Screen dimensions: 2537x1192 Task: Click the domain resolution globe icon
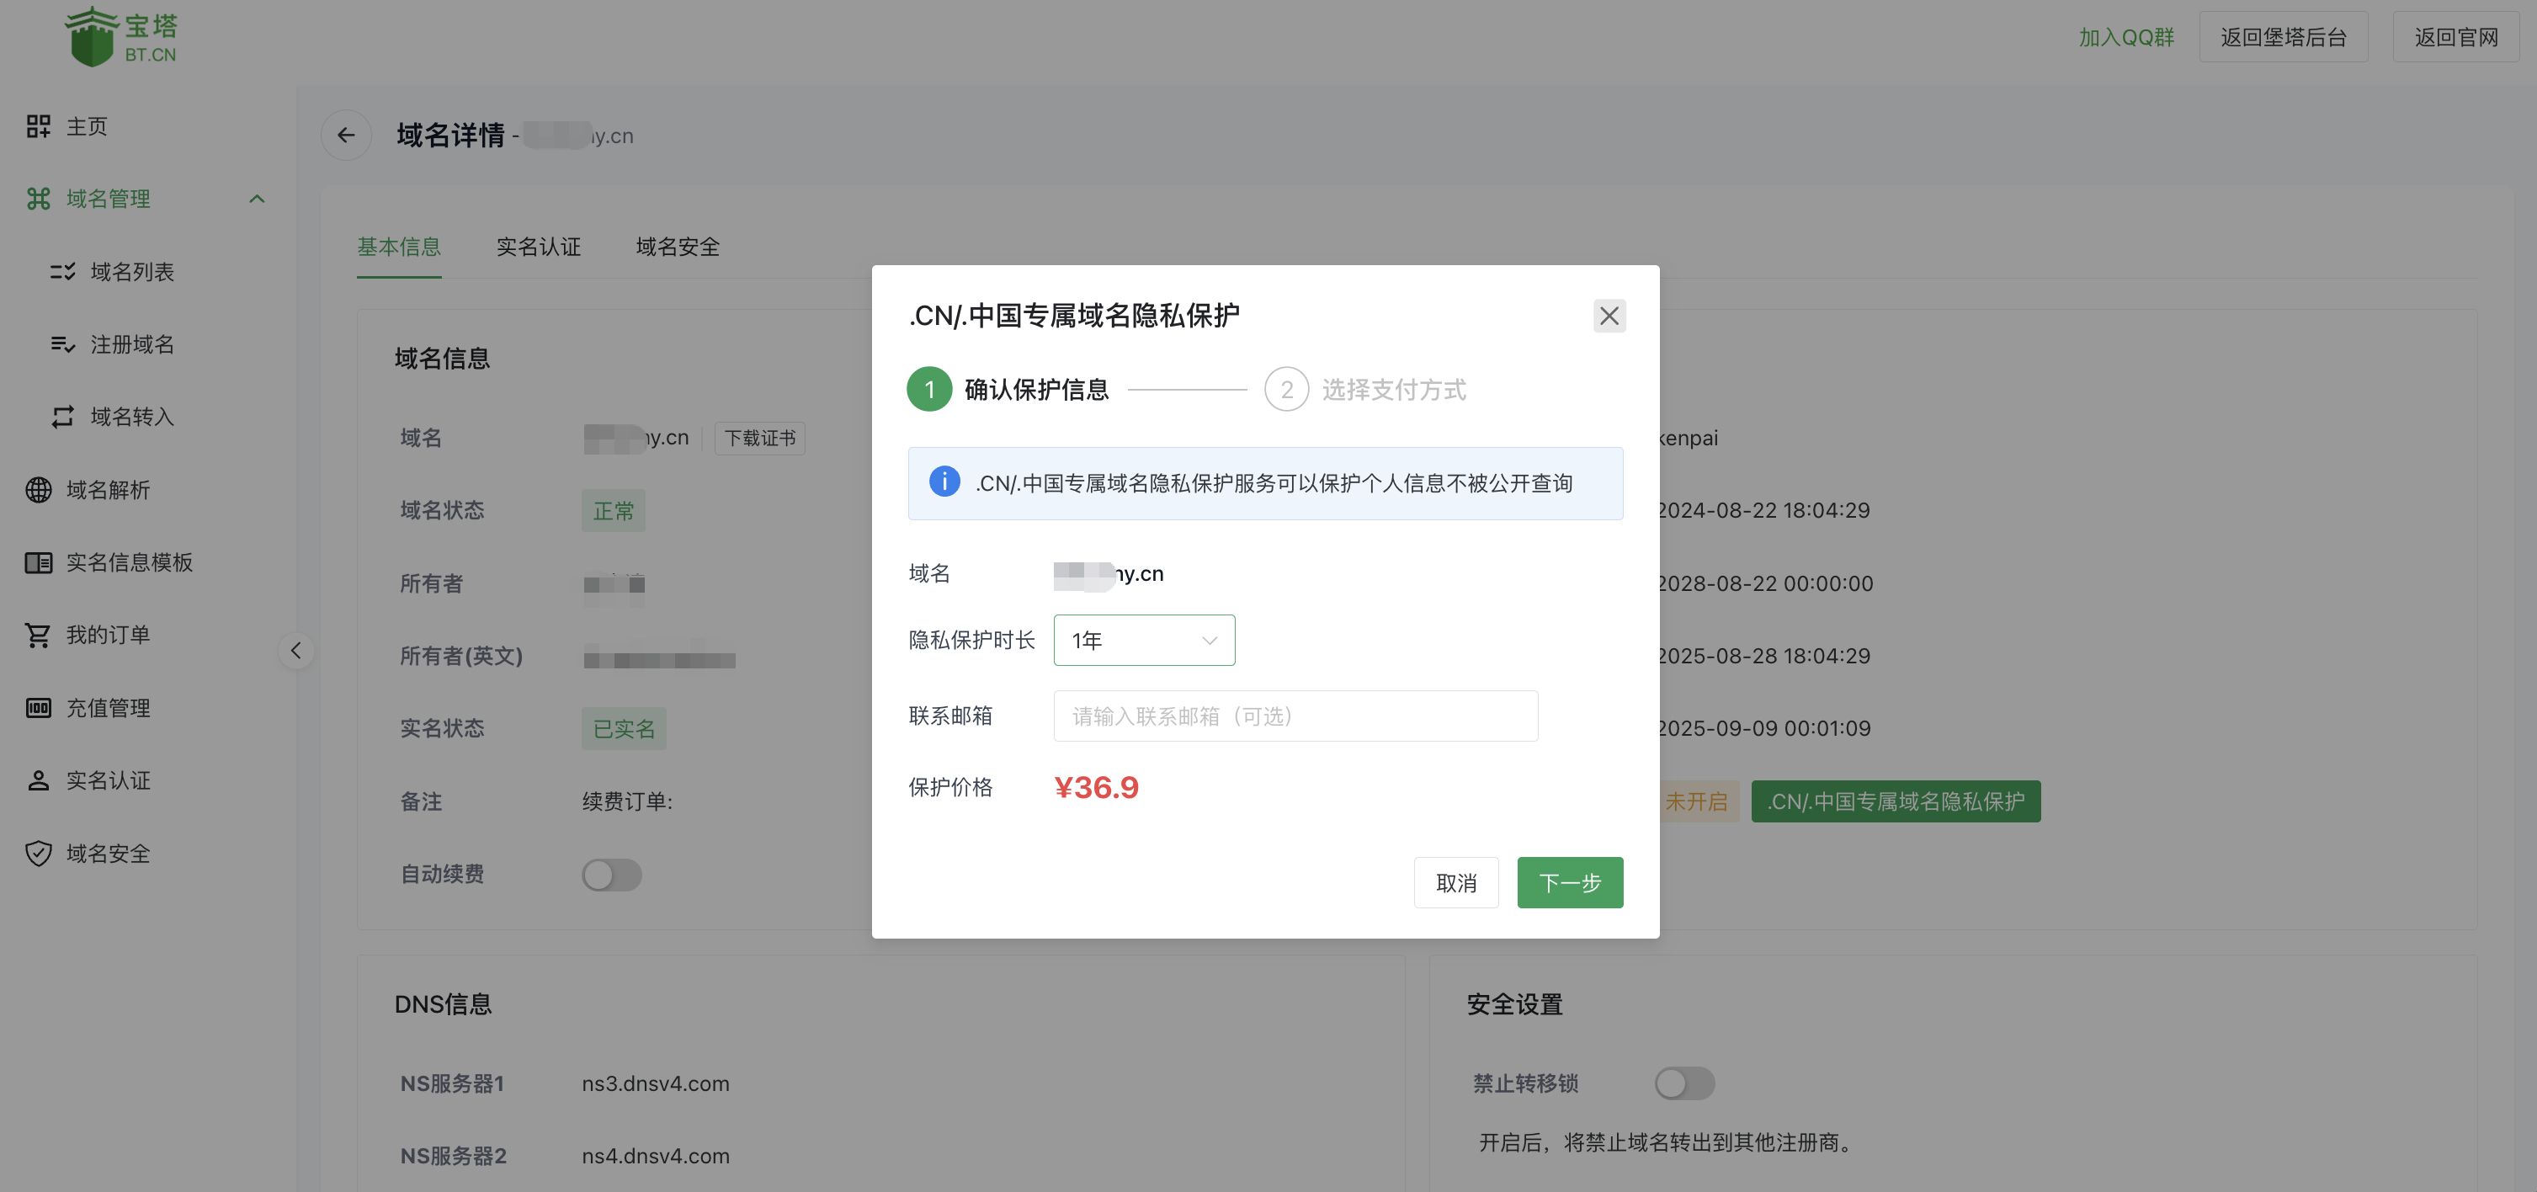pyautogui.click(x=39, y=490)
